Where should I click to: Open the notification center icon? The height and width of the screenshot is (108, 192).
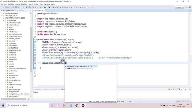188,105
